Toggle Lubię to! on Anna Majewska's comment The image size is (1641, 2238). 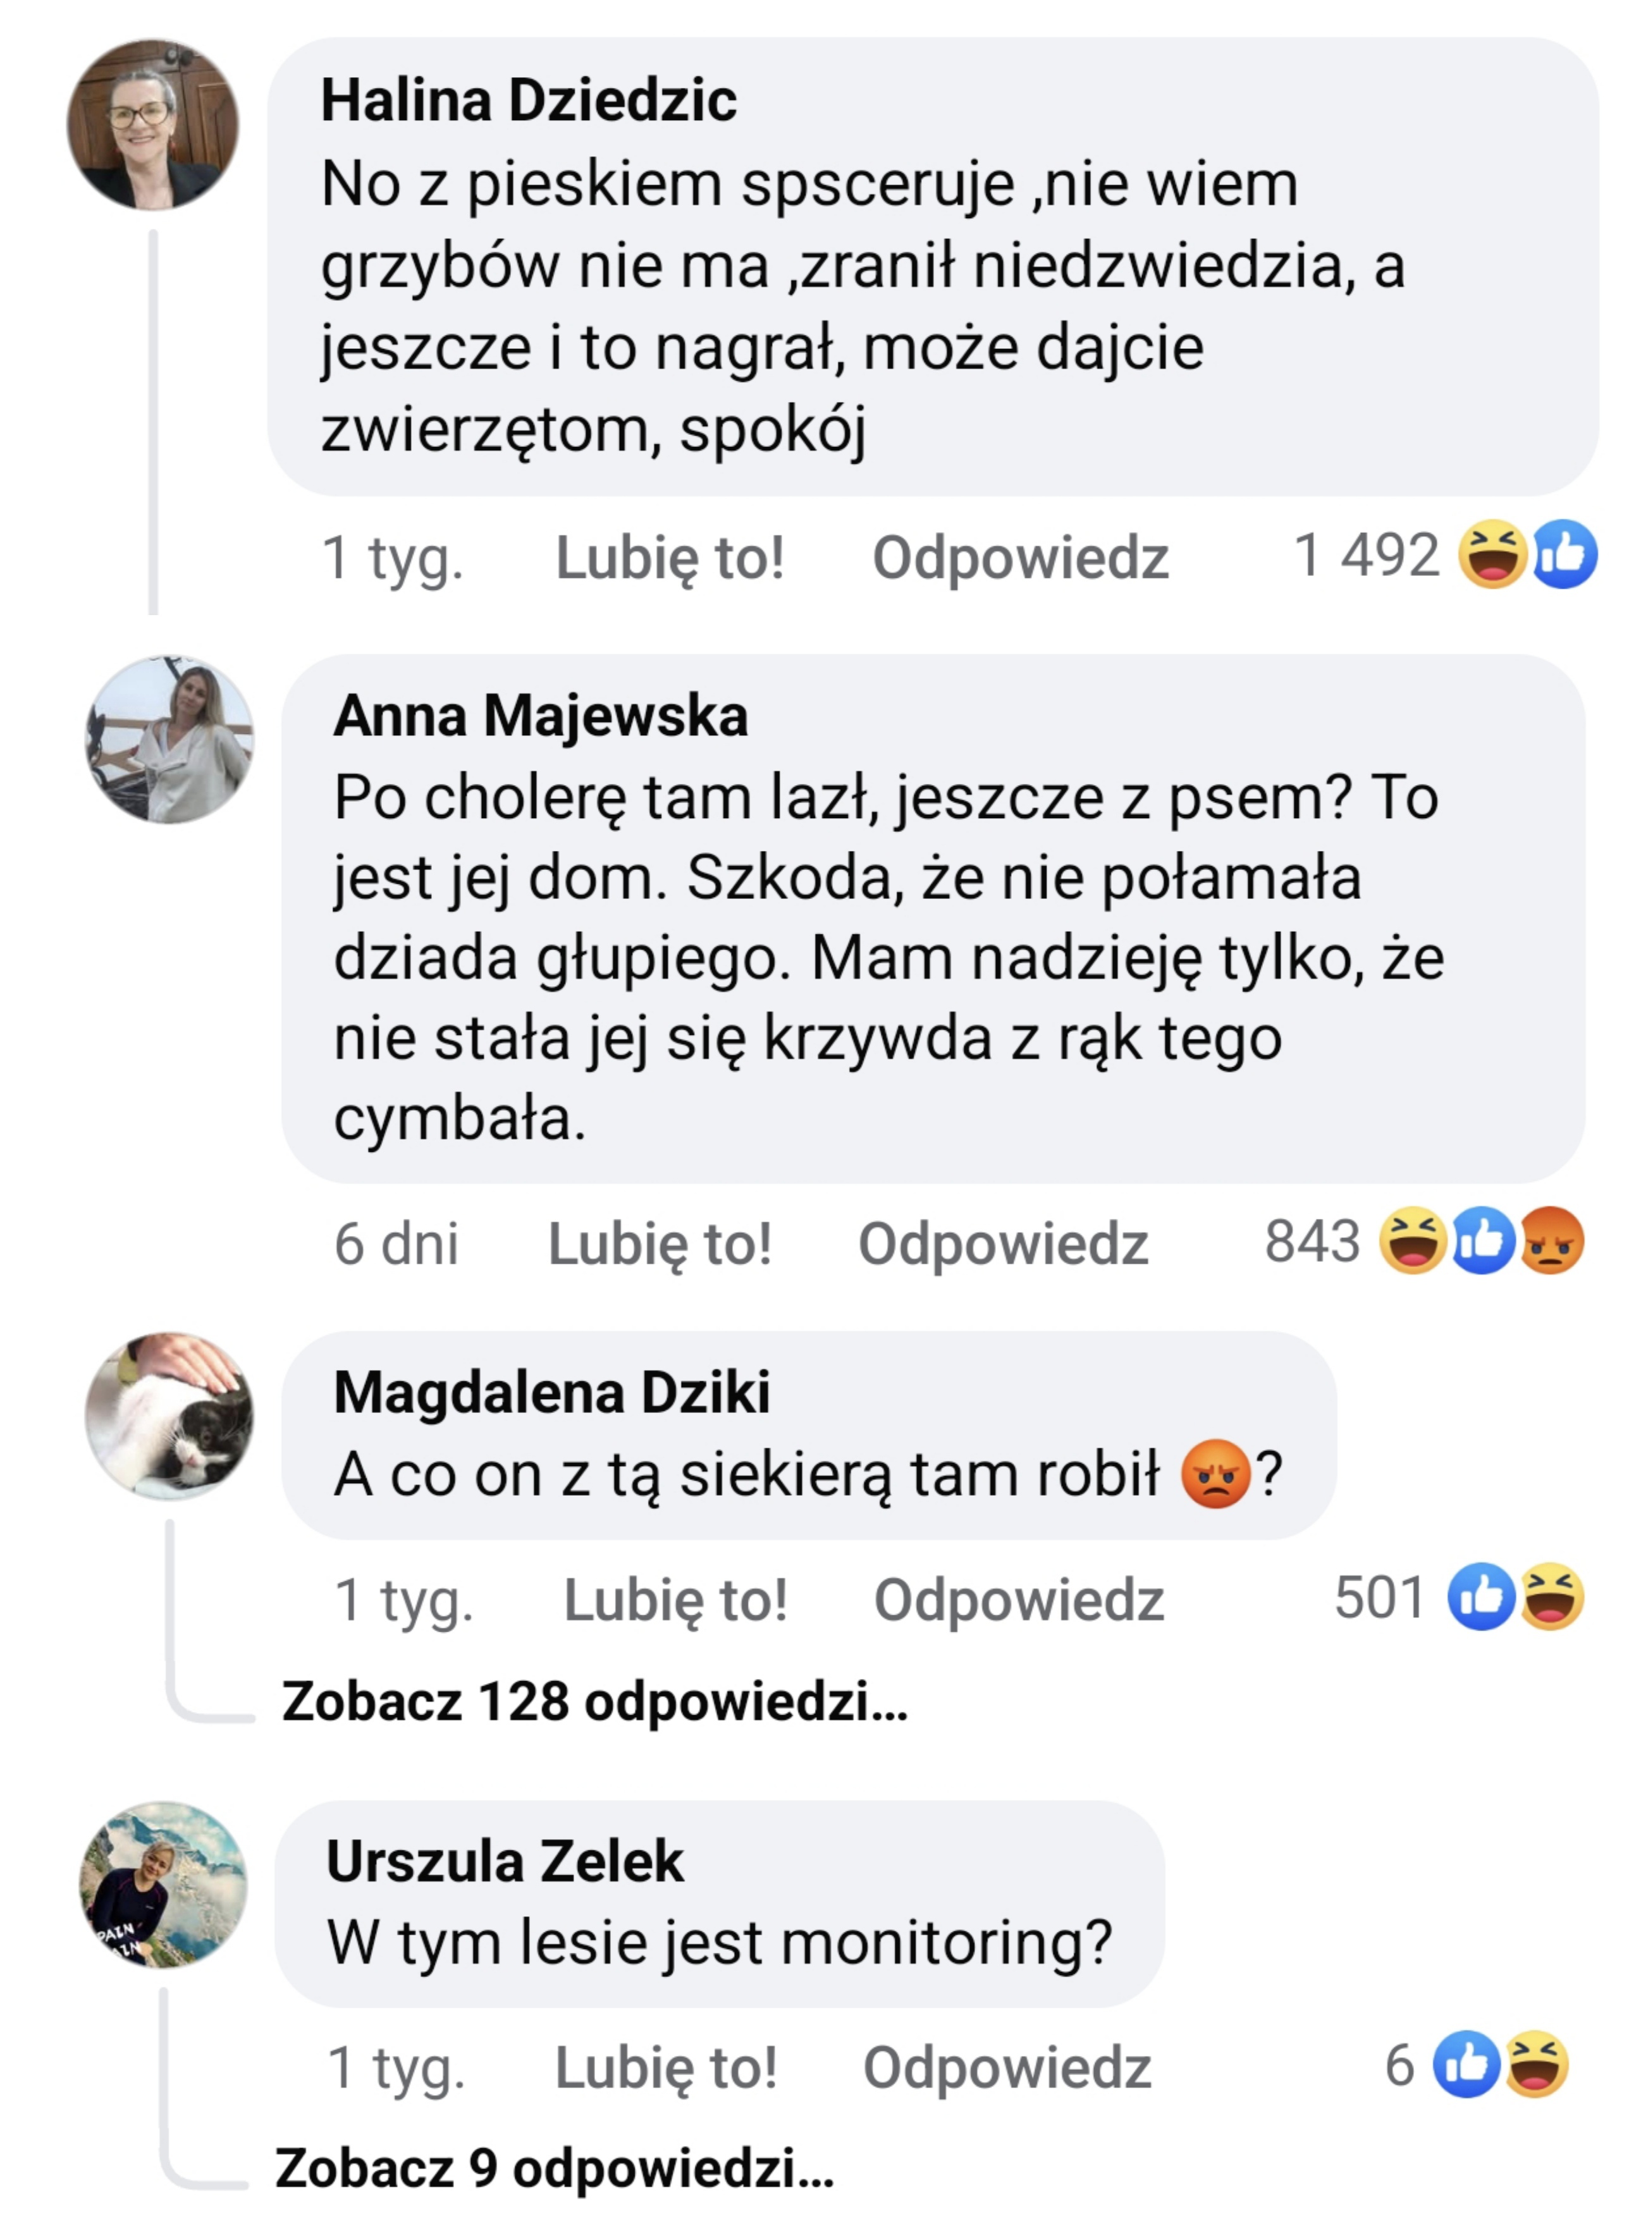pyautogui.click(x=660, y=1243)
